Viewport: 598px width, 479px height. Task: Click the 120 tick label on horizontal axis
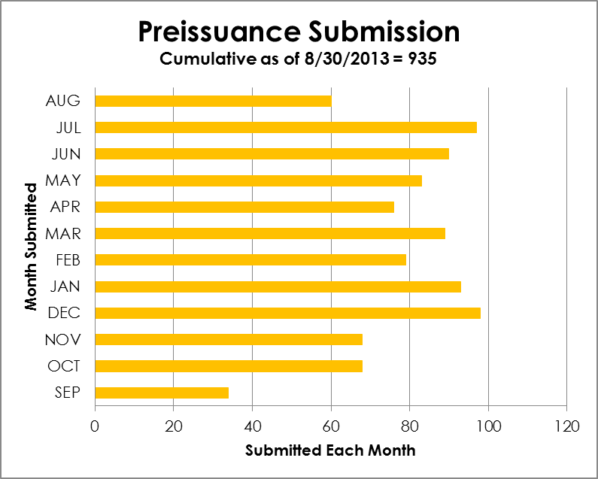(x=566, y=426)
